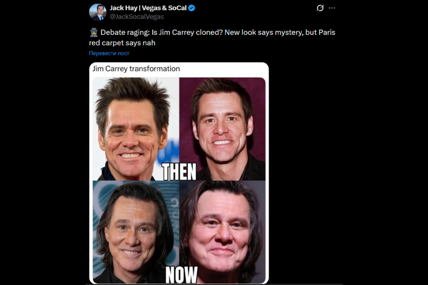Click the blue verified badge
Viewport: 428px width, 285px height.
pos(191,8)
